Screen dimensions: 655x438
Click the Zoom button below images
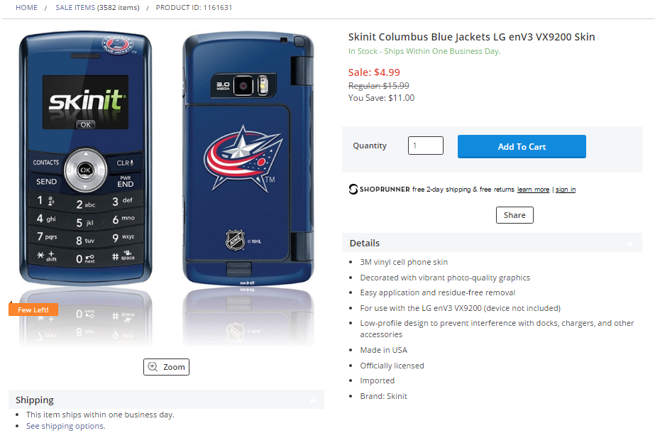click(x=166, y=367)
